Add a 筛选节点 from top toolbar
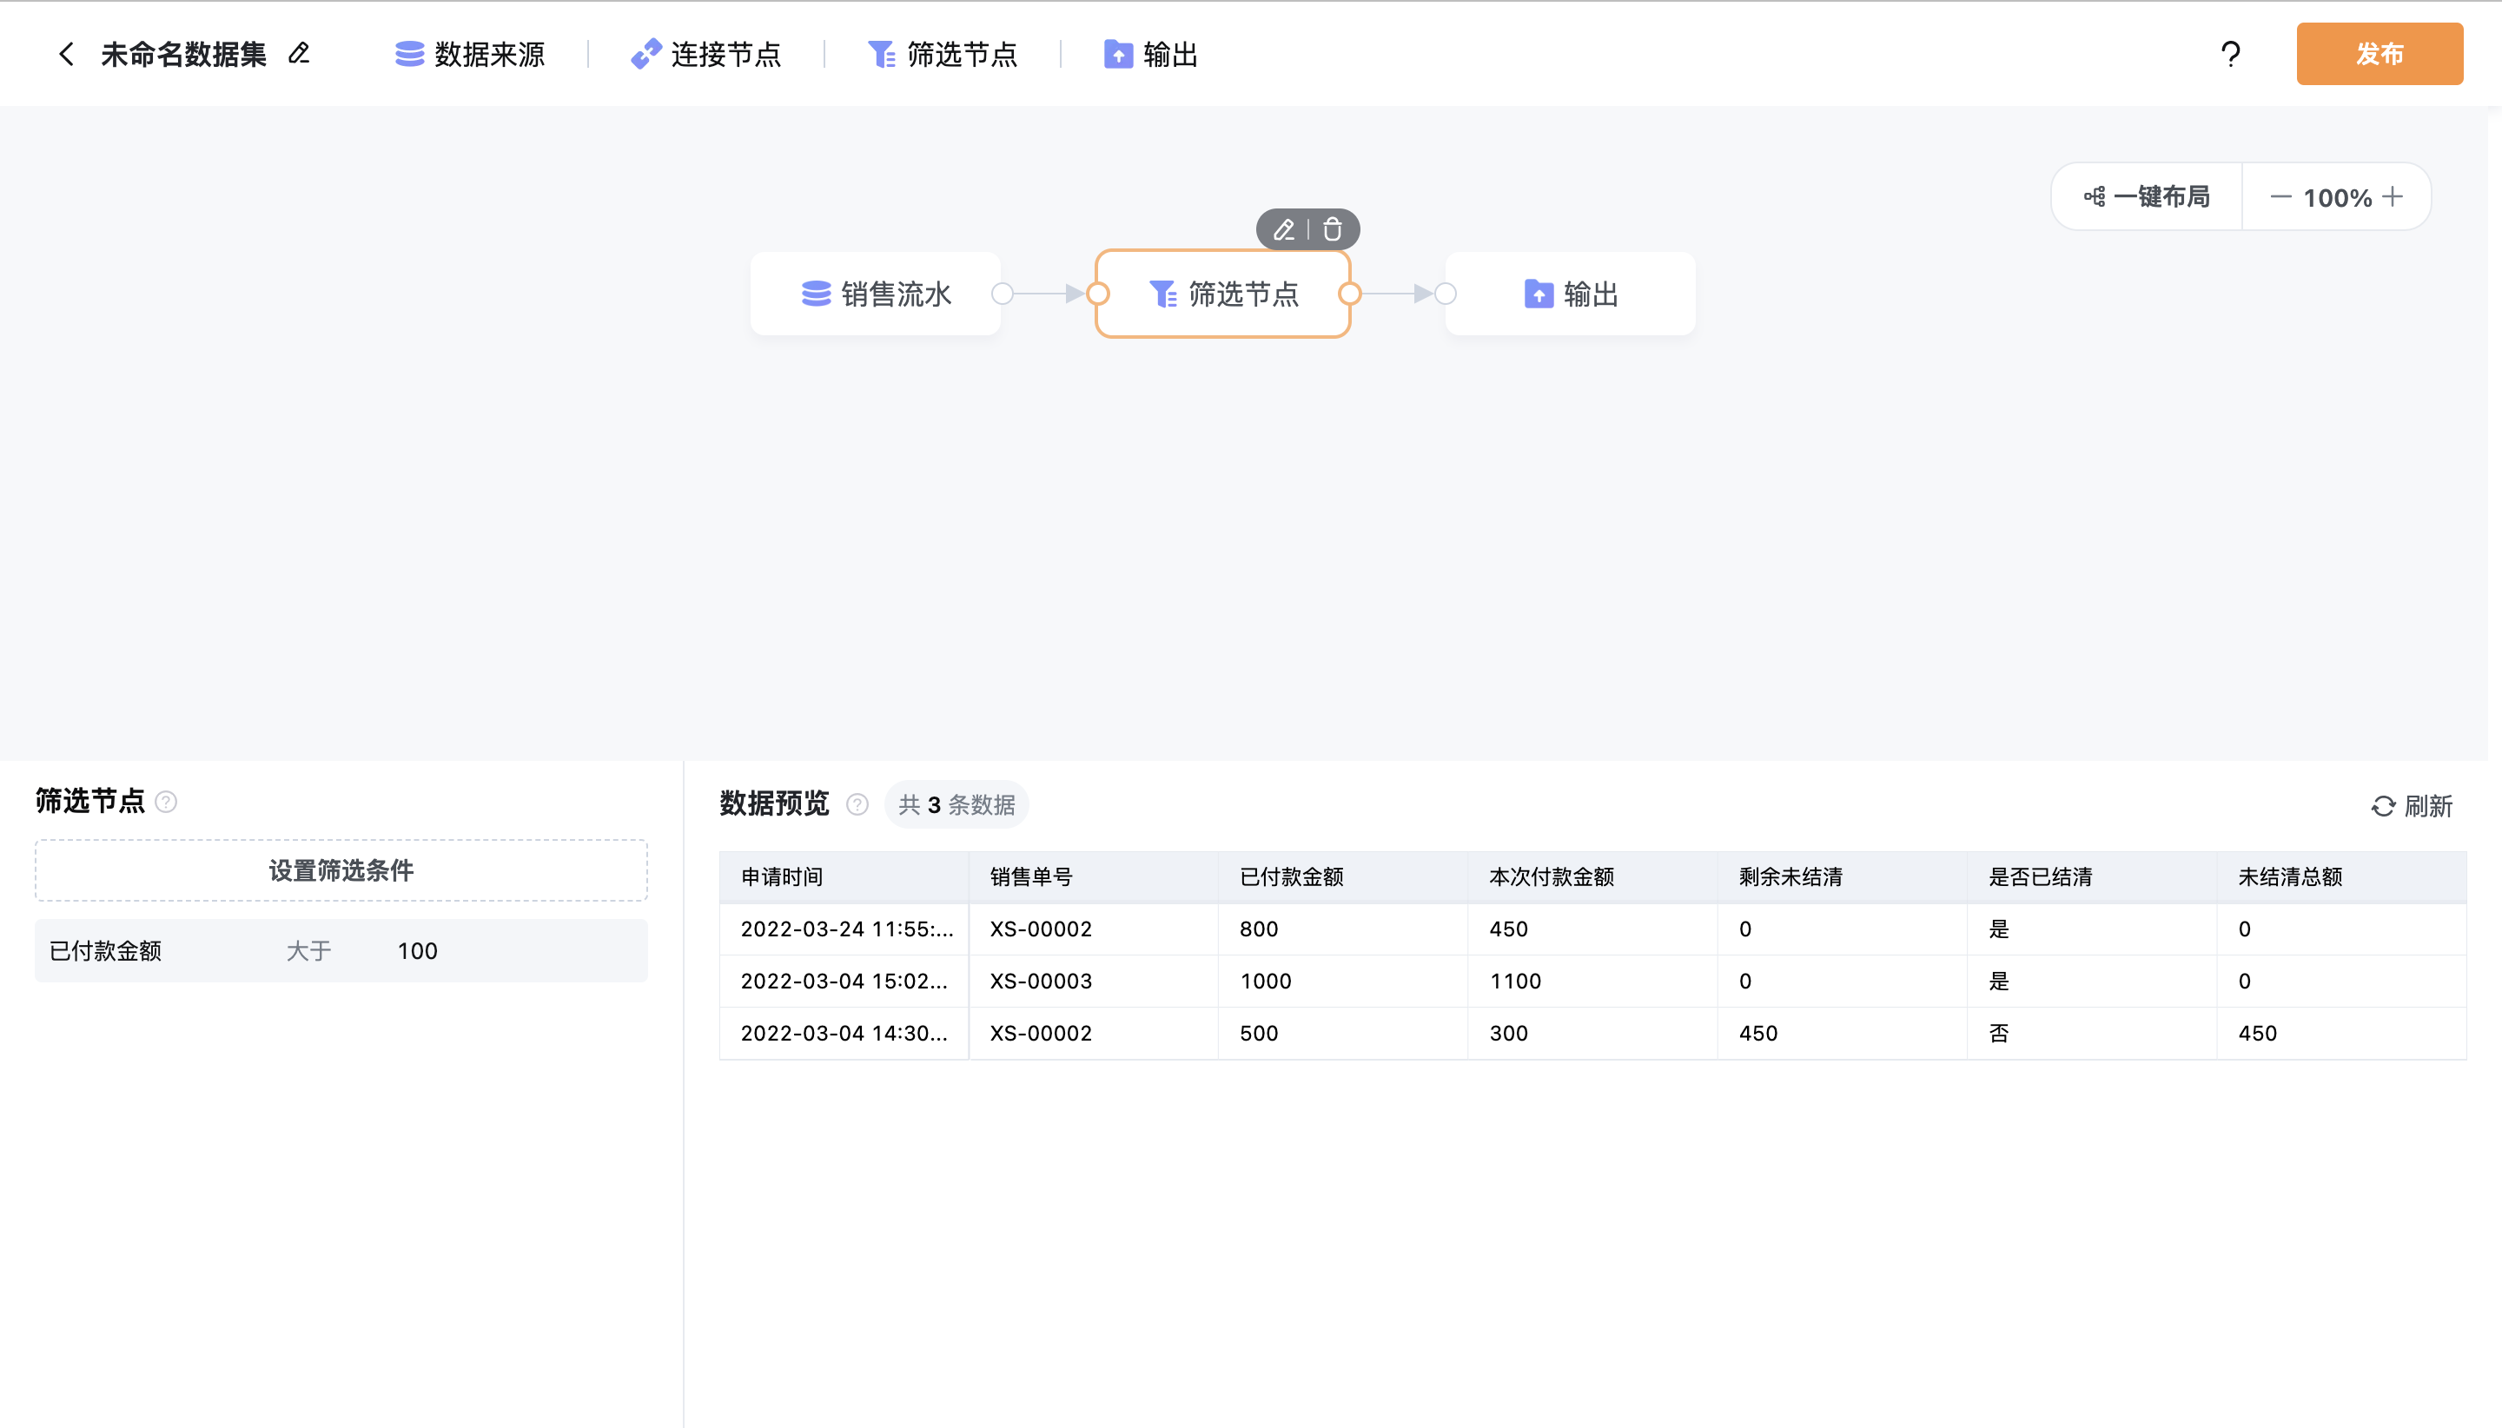This screenshot has height=1428, width=2502. point(943,54)
